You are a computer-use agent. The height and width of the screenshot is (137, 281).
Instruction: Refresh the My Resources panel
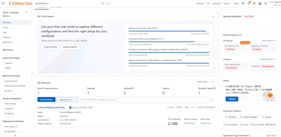pyautogui.click(x=213, y=82)
